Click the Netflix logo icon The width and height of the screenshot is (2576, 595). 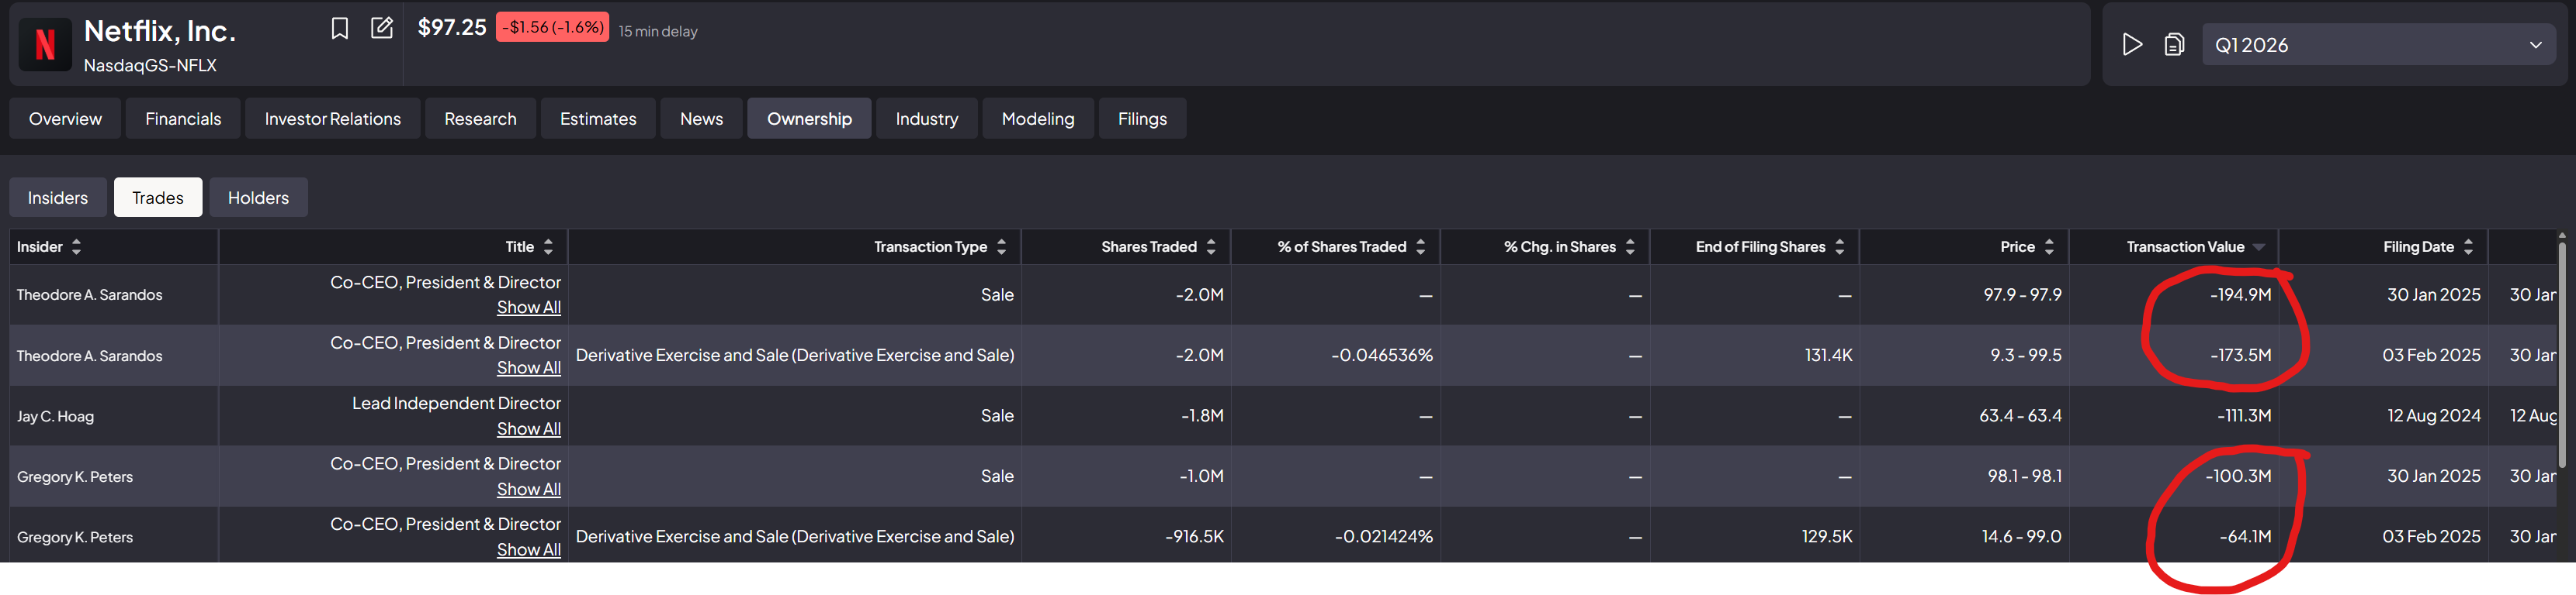tap(45, 45)
